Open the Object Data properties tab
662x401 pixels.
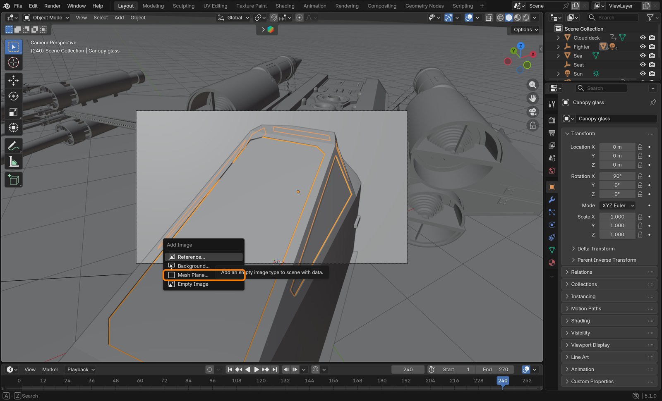point(552,250)
